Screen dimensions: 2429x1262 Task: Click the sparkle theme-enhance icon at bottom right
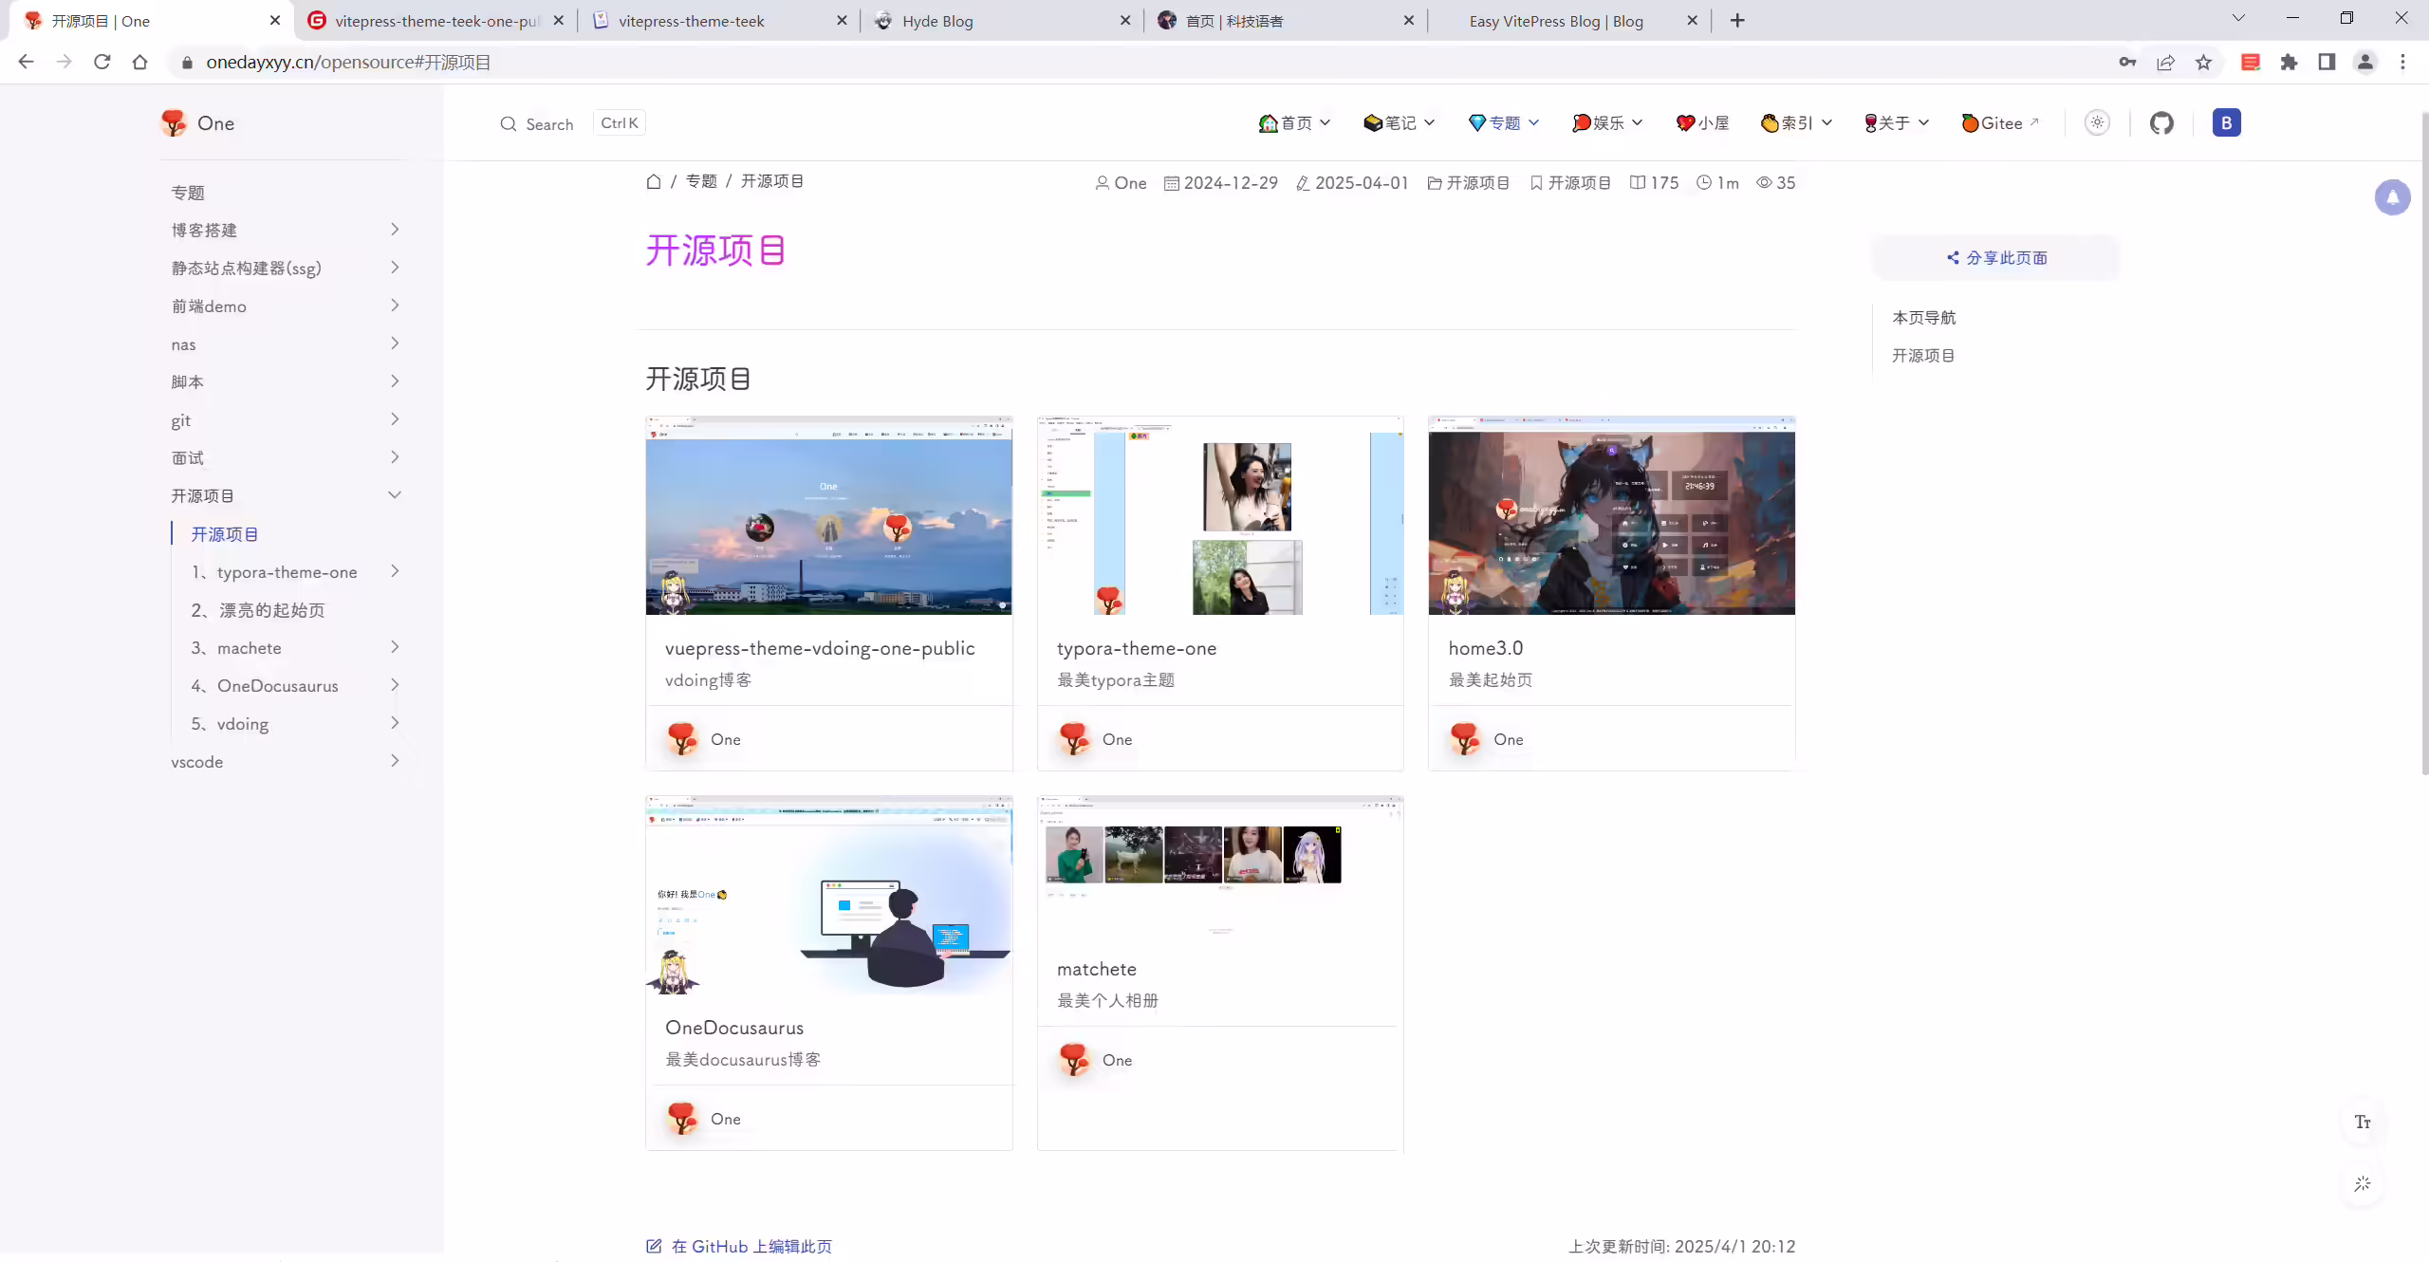pos(2363,1184)
